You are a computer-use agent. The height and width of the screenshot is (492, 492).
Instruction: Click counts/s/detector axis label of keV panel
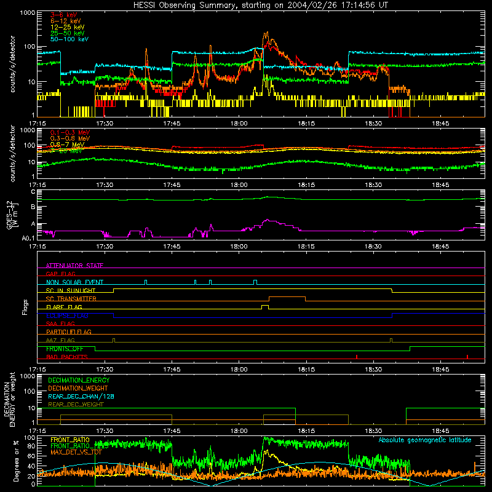[x=12, y=64]
